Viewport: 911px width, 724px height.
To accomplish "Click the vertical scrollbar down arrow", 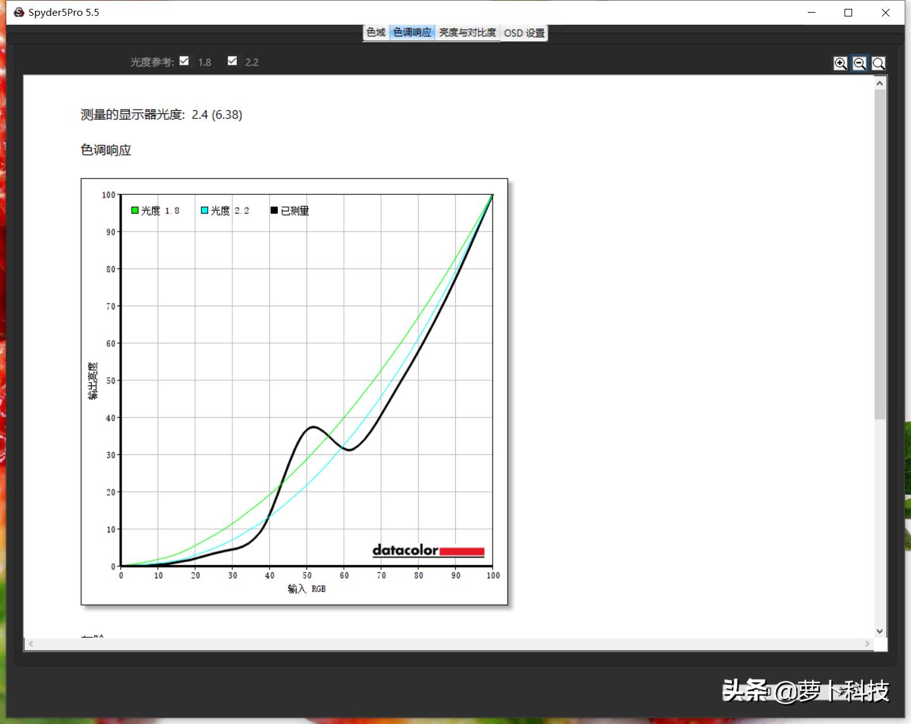I will click(880, 631).
